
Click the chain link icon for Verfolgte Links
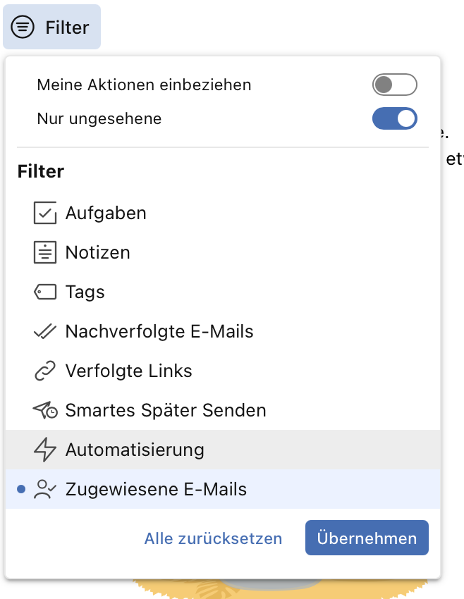(x=45, y=371)
